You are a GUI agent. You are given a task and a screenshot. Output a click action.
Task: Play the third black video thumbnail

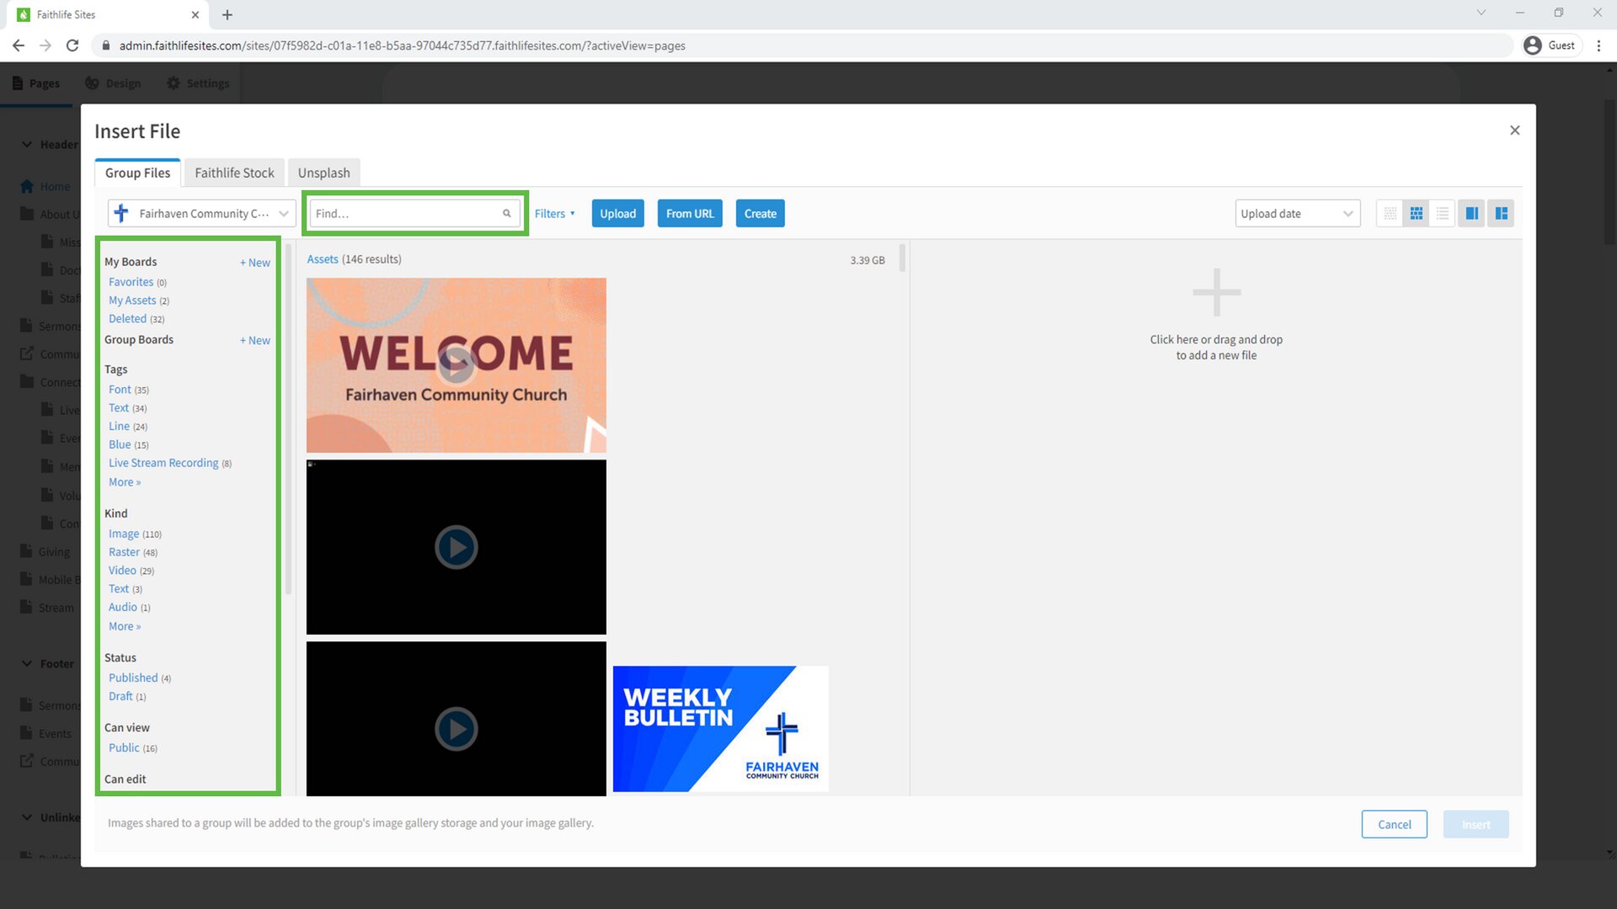456,720
